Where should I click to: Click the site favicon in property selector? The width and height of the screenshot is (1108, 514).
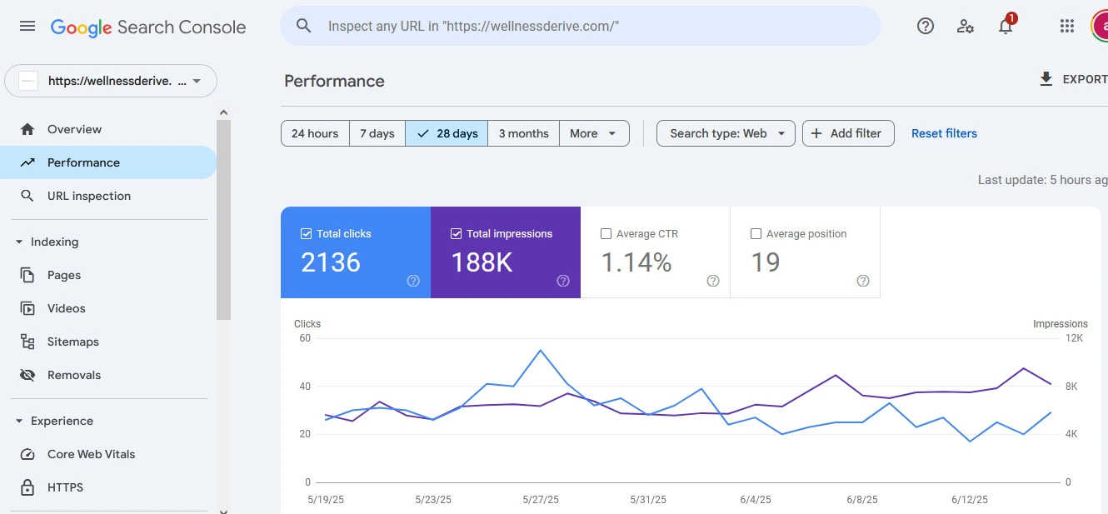coord(28,81)
